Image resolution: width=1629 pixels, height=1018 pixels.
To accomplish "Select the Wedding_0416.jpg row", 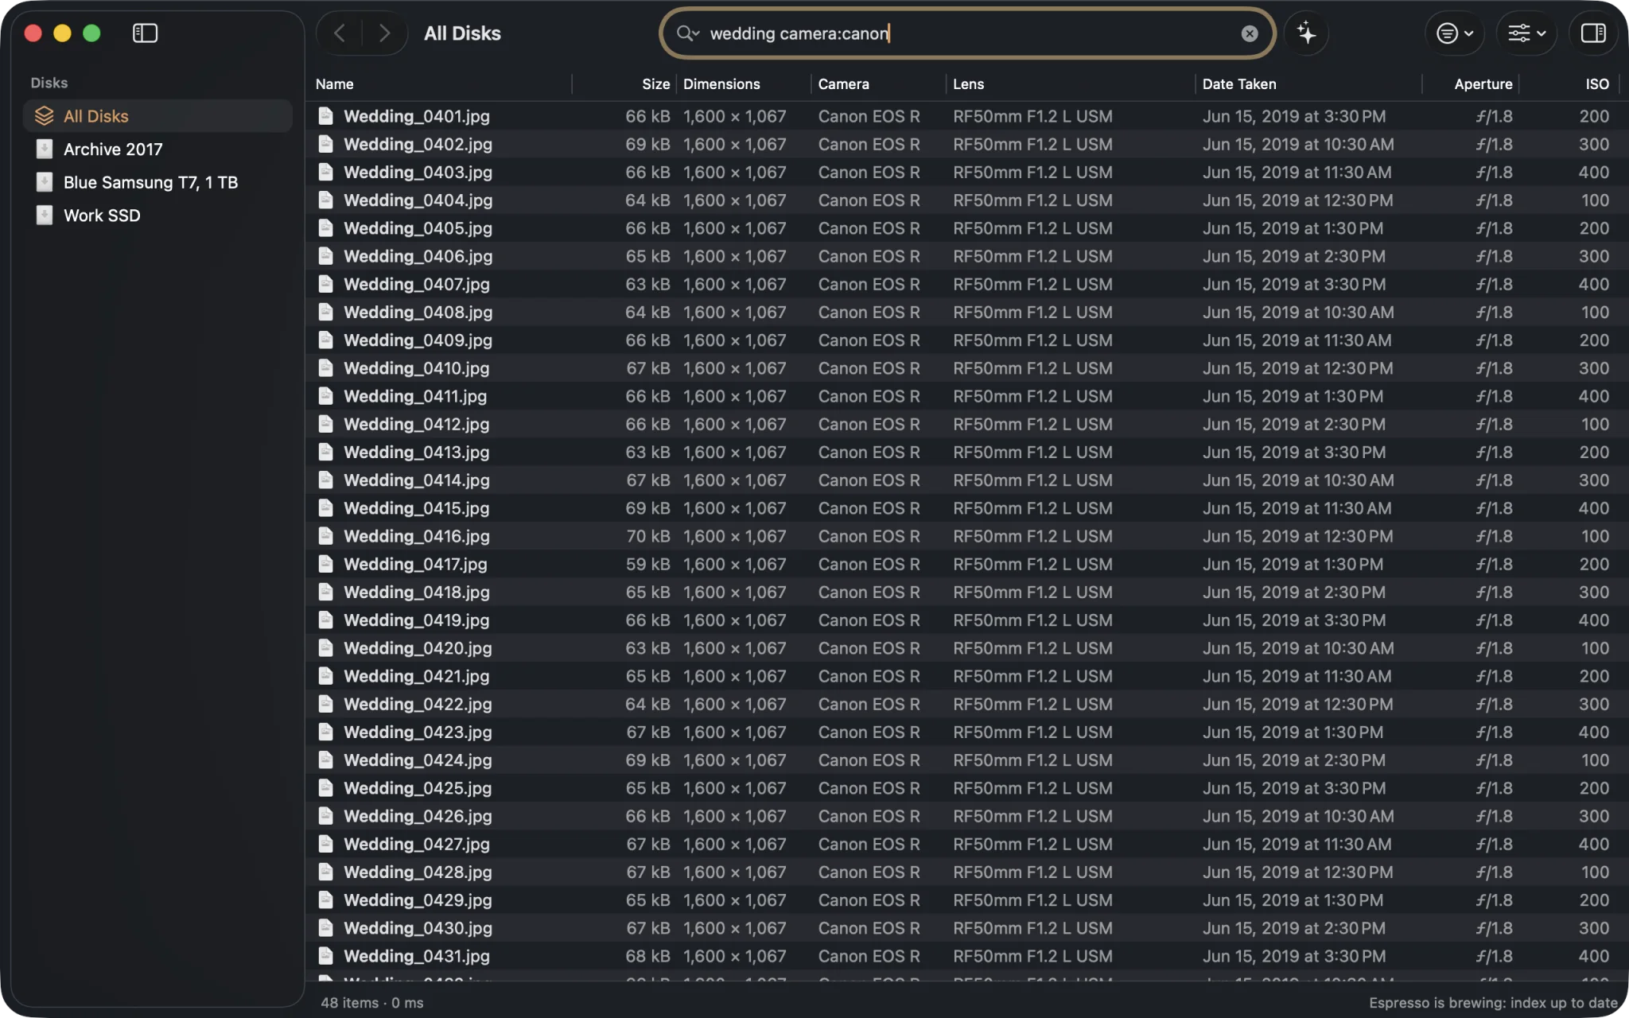I will coord(966,536).
